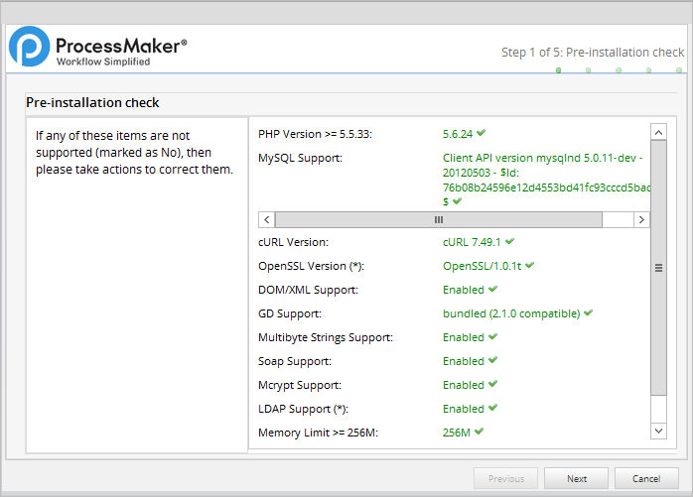The image size is (693, 497).
Task: Click the checkmark for Soap Support Enabled
Action: pos(492,361)
